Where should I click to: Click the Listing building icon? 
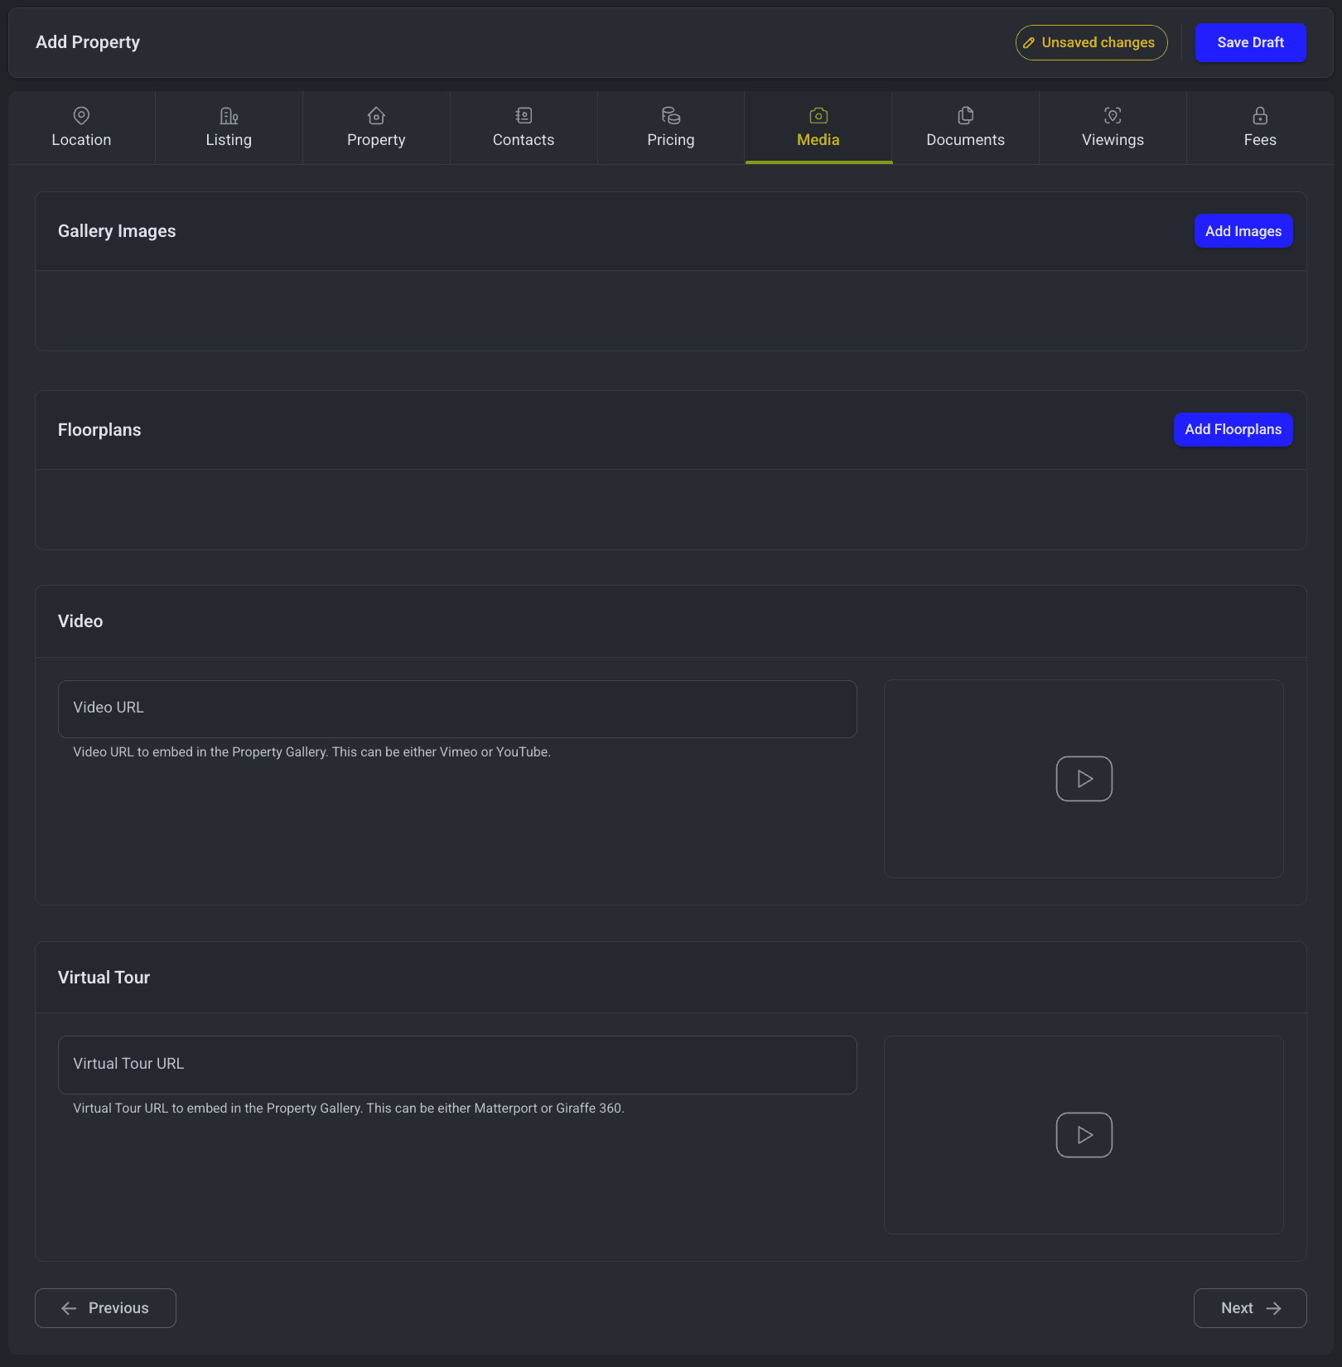click(229, 115)
